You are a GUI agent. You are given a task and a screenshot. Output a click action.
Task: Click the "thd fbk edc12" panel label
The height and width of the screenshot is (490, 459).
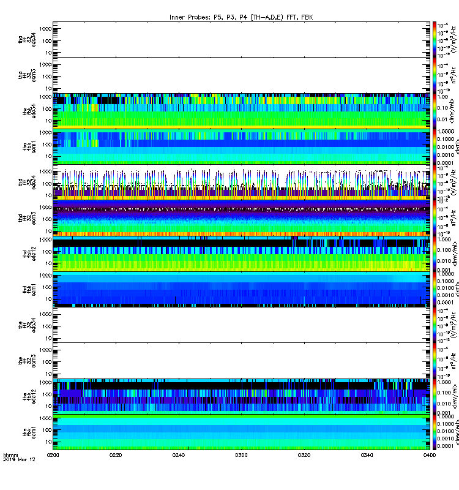tap(29, 254)
